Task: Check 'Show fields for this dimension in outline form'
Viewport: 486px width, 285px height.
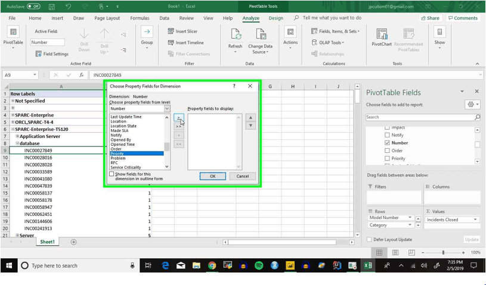Action: click(112, 174)
